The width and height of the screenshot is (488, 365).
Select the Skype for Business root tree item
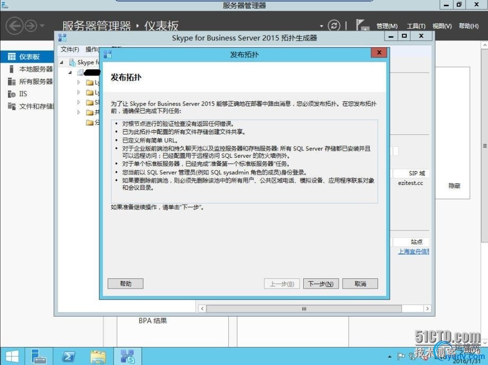point(84,62)
